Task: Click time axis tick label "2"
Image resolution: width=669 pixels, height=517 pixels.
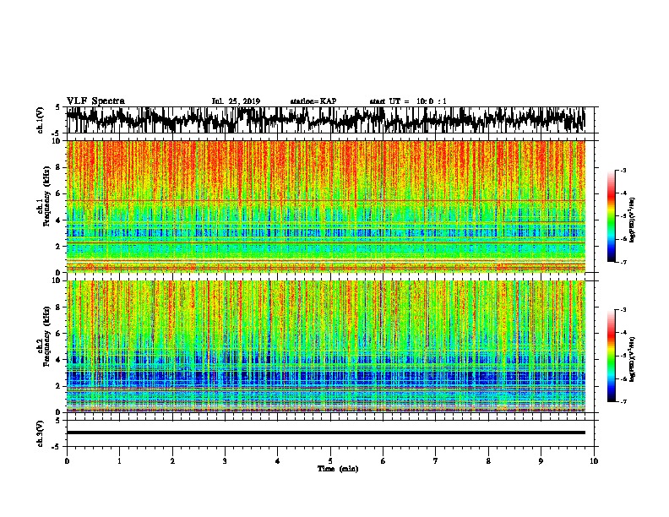Action: (x=172, y=461)
